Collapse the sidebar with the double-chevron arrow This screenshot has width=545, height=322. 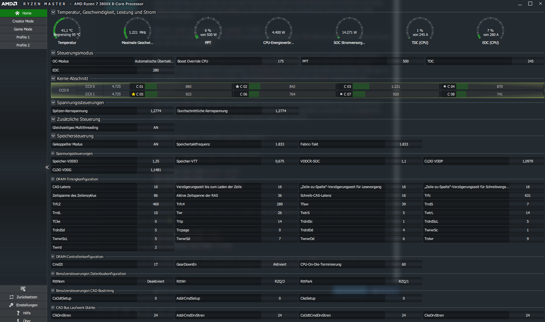pos(47,167)
